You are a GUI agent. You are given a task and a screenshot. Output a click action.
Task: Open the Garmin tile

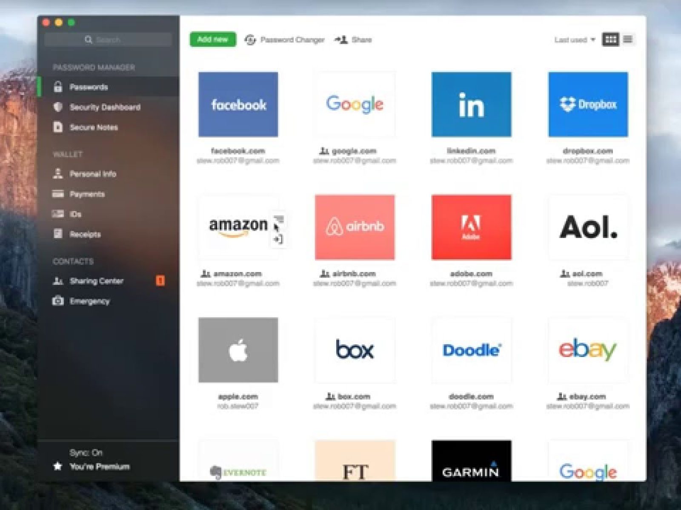click(x=472, y=461)
